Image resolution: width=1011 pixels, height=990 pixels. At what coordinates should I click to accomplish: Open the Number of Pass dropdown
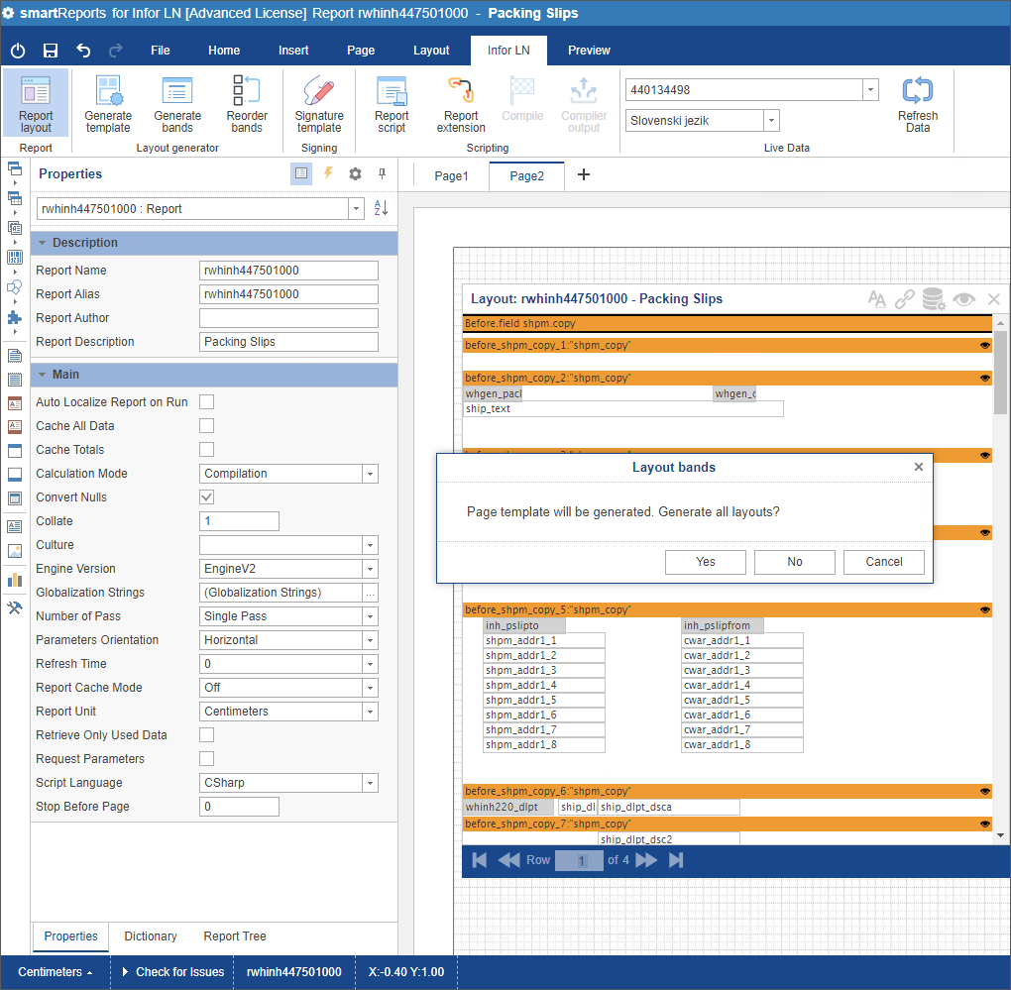pyautogui.click(x=370, y=616)
